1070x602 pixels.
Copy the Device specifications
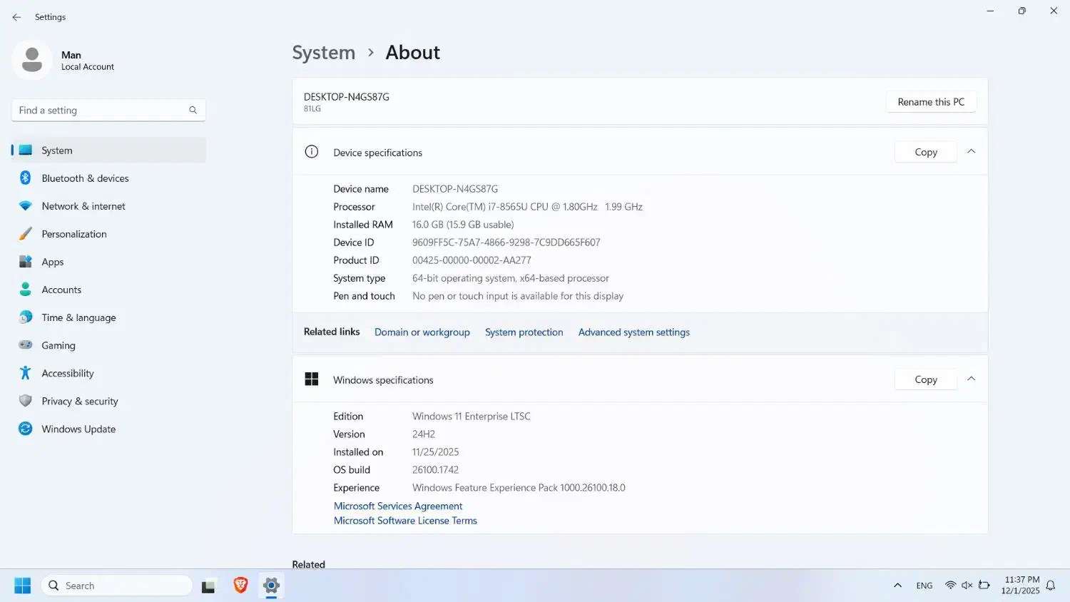(925, 152)
